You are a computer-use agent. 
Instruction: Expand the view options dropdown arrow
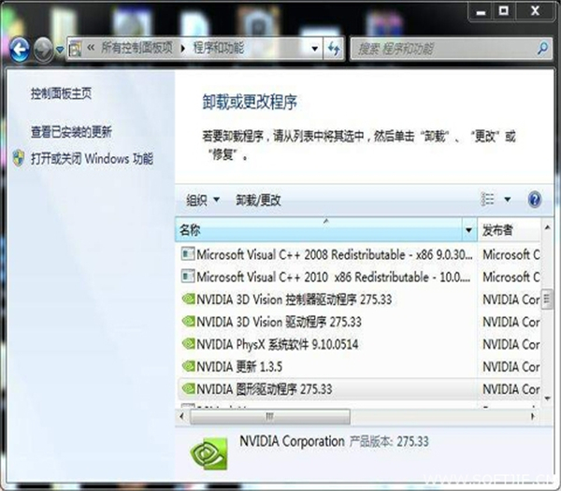pos(508,199)
